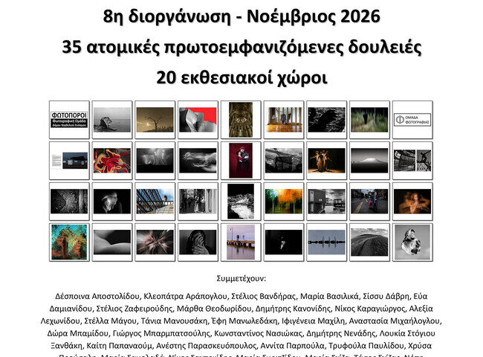The height and width of the screenshot is (357, 483).
Task: Open the black-and-white diptych with leaping figure
Action: pos(412,161)
